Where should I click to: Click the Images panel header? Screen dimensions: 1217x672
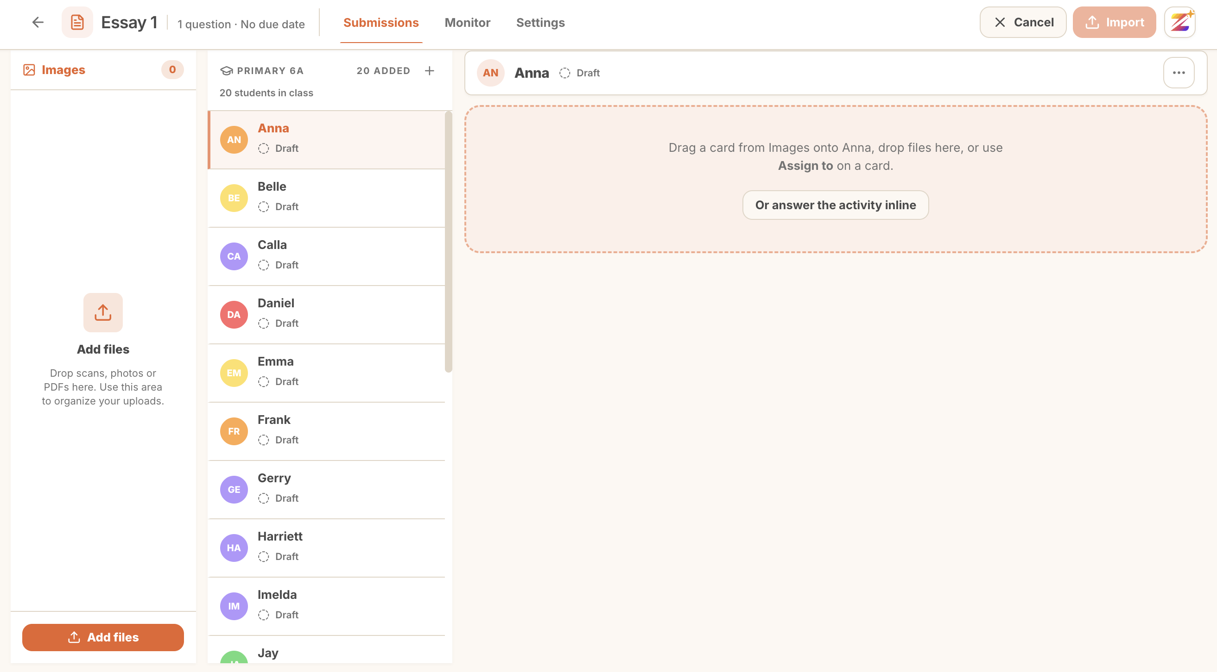pyautogui.click(x=103, y=70)
